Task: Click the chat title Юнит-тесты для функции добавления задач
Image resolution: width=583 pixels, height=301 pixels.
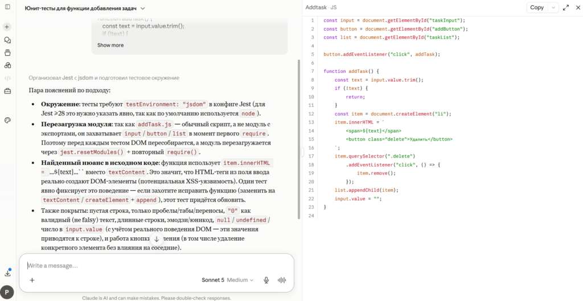Action: point(81,8)
